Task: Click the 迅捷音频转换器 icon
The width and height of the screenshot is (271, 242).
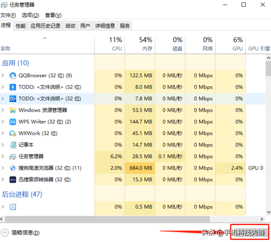Action: tap(13, 179)
